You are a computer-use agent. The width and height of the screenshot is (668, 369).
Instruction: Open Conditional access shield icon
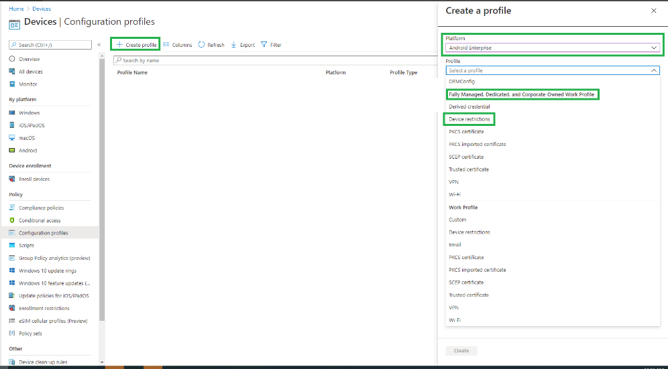[12, 220]
